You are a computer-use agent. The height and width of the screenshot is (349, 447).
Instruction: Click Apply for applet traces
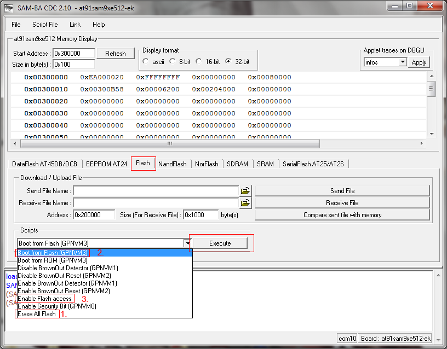[x=419, y=62]
